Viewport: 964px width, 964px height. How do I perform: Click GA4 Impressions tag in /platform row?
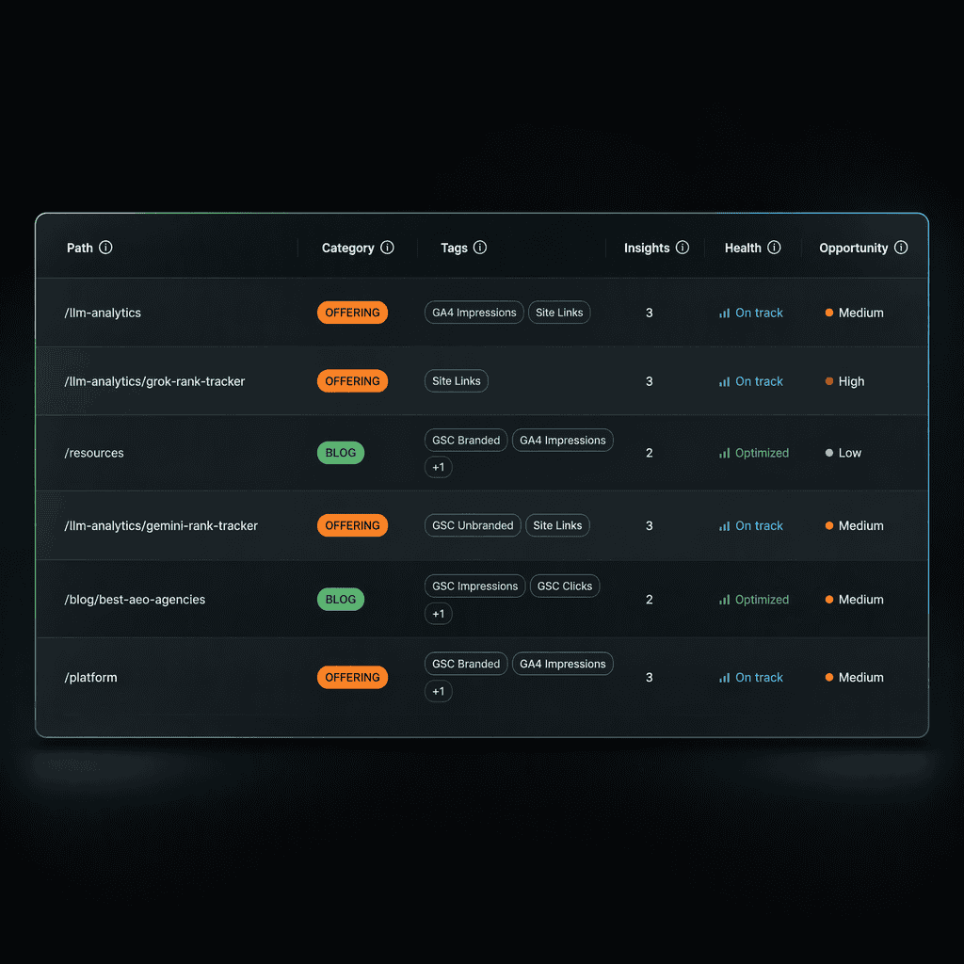tap(563, 664)
